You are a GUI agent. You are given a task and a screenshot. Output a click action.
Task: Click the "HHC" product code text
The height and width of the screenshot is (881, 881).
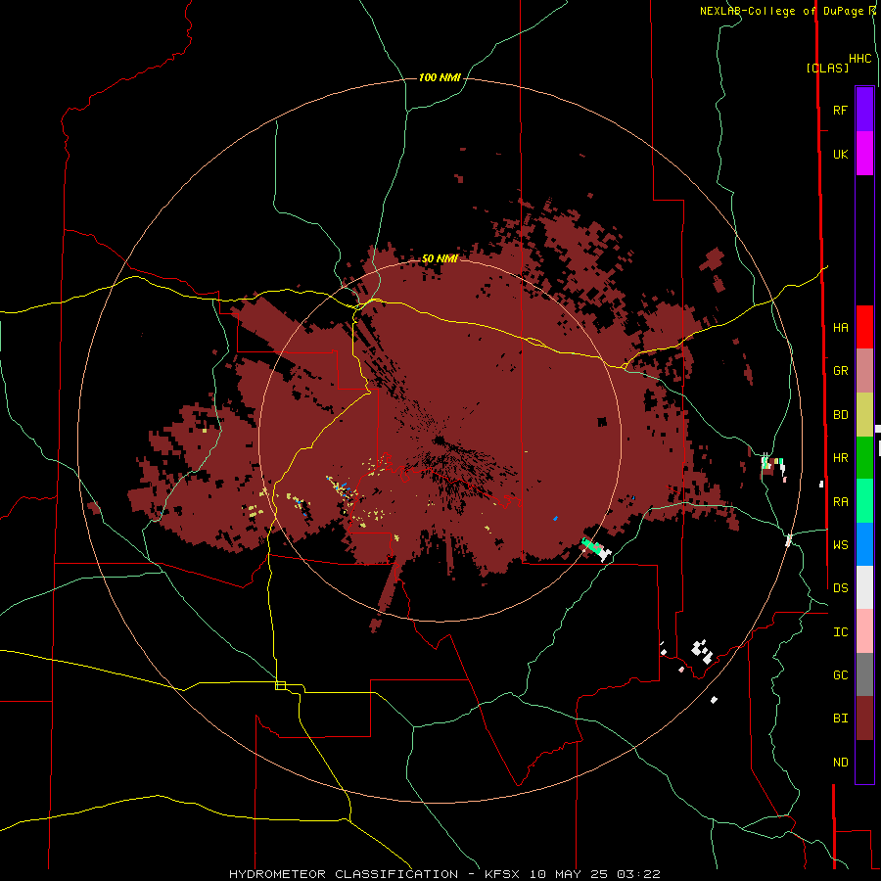coord(859,59)
